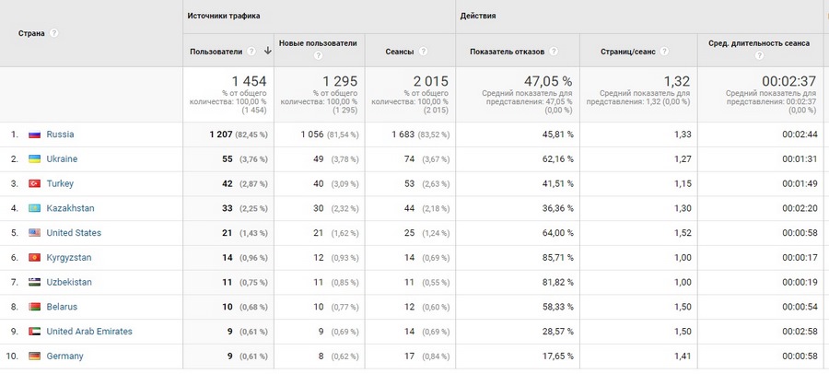The height and width of the screenshot is (374, 829).
Task: Click the Источники трафика group header
Action: (x=224, y=16)
